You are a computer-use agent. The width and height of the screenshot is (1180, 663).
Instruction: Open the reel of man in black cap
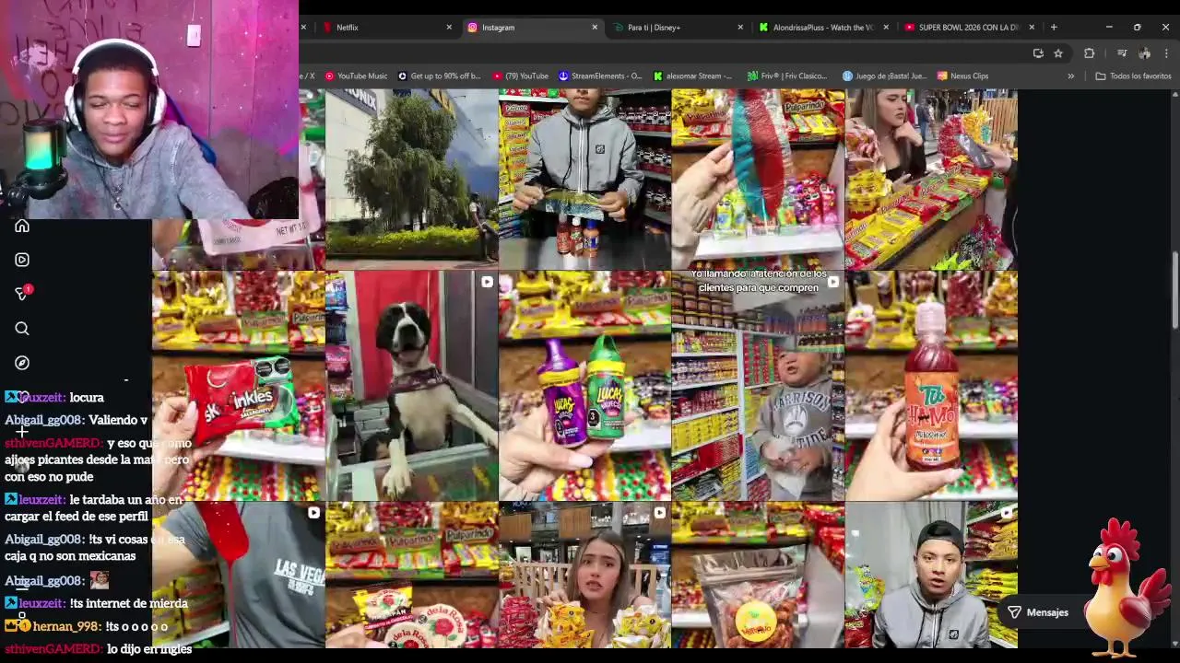click(931, 576)
